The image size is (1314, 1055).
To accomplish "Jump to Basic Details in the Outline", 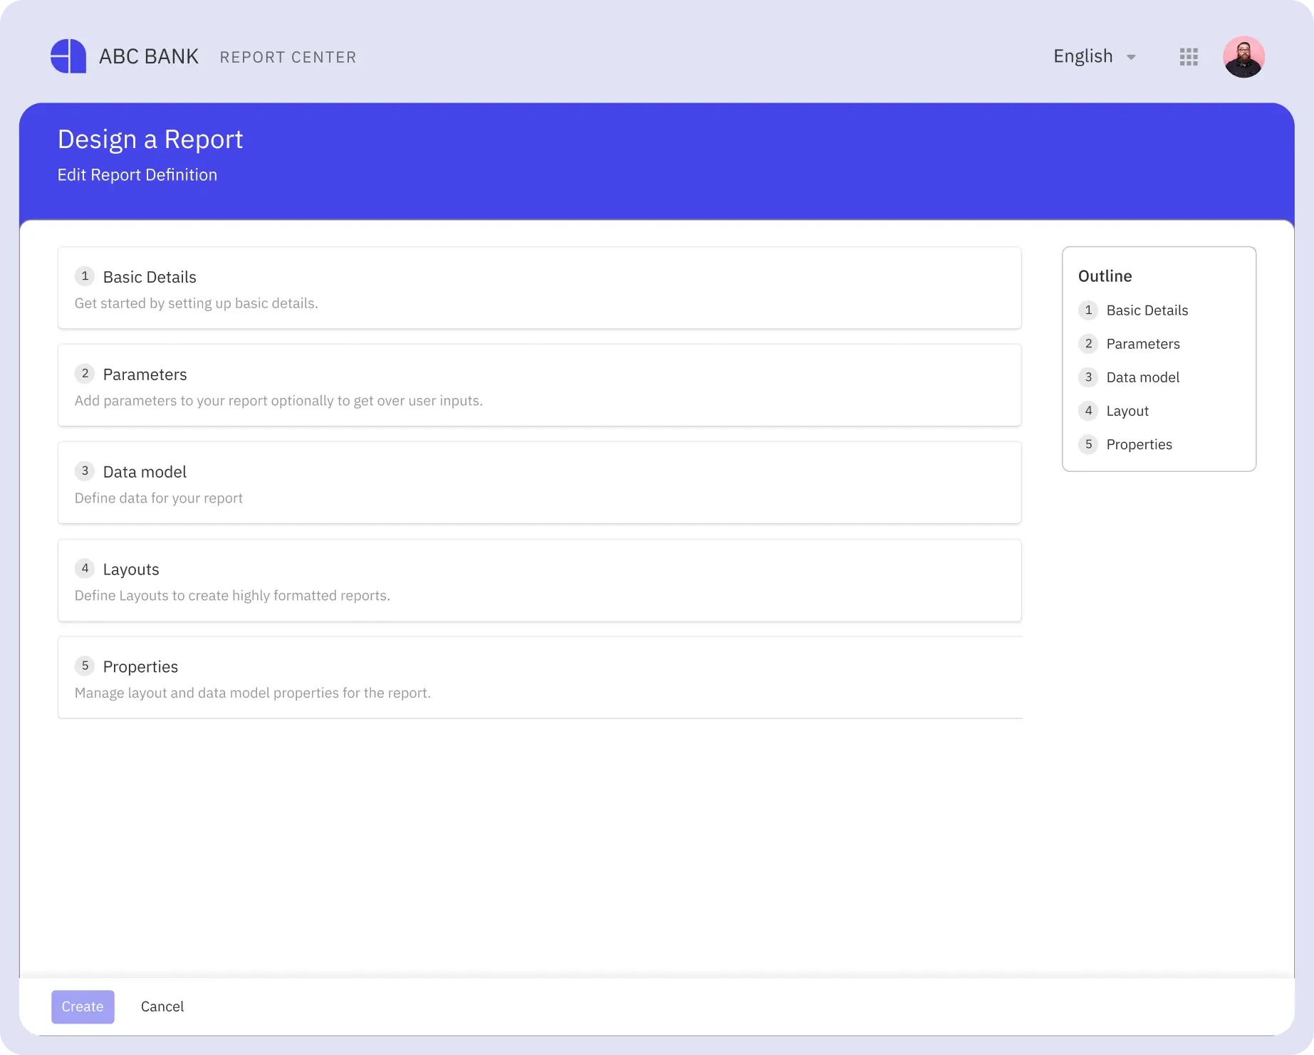I will [1133, 310].
